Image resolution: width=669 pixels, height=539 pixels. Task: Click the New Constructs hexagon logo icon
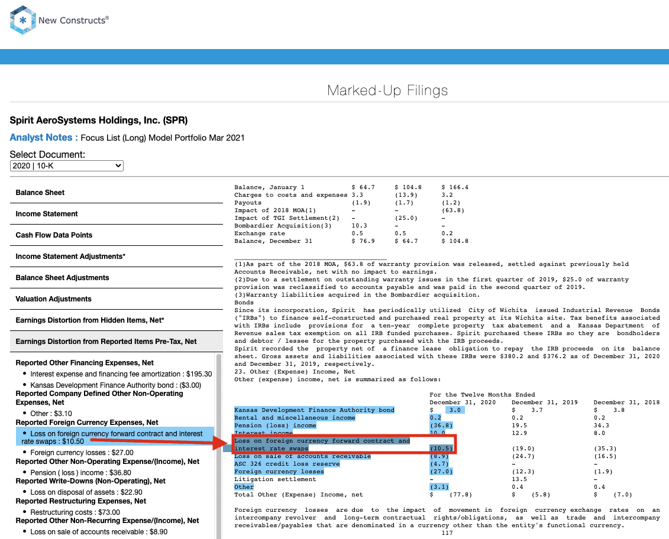[x=22, y=20]
